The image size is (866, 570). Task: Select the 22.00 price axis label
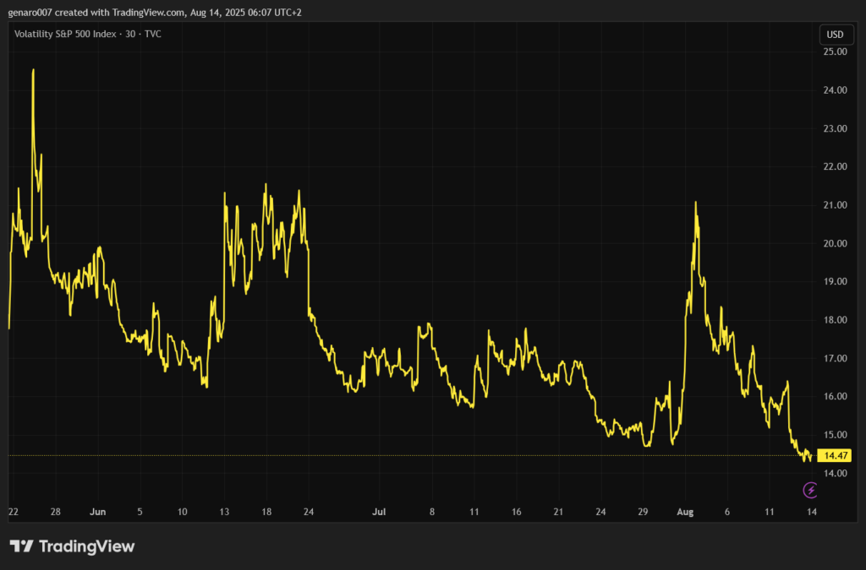click(x=836, y=167)
